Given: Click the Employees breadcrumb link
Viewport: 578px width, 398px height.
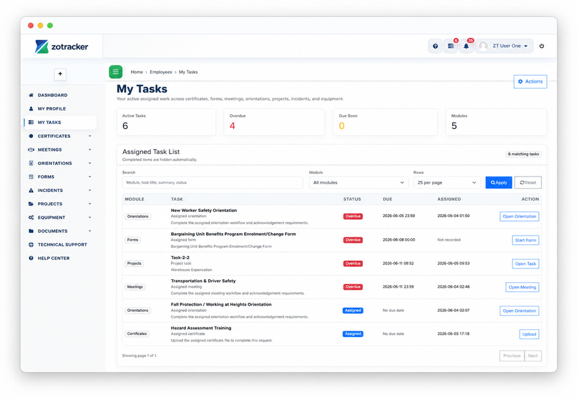Looking at the screenshot, I should pos(161,73).
